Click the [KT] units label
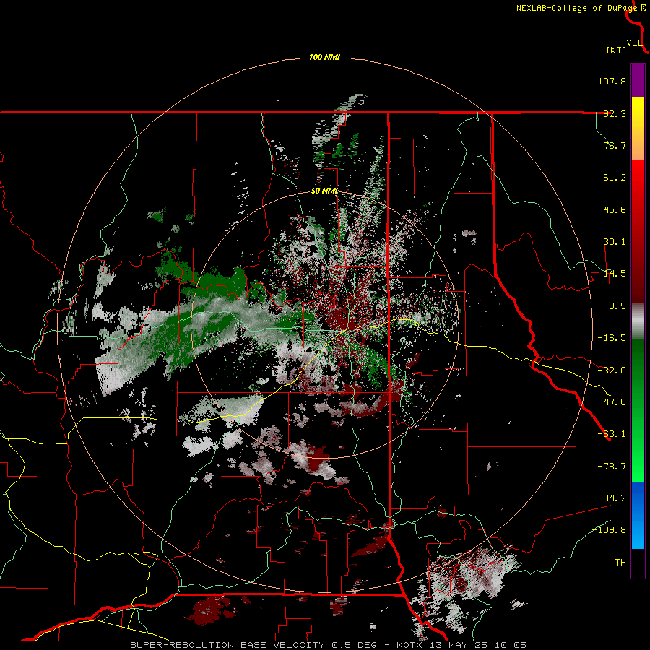650x650 pixels. pyautogui.click(x=616, y=50)
